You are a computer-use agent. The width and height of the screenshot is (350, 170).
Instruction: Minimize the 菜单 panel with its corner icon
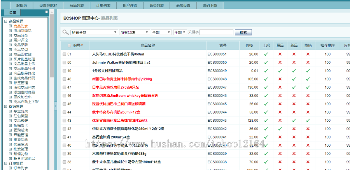46,12
